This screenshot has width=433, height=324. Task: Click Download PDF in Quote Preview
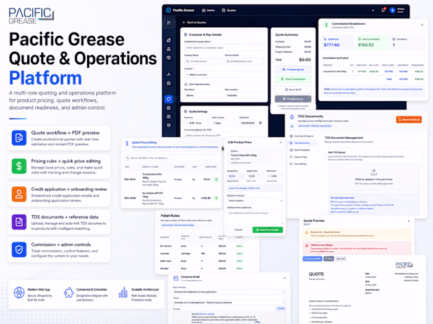[x=312, y=259]
